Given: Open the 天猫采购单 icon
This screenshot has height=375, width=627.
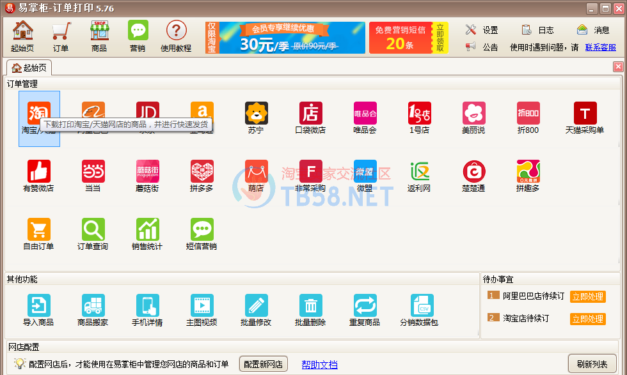Looking at the screenshot, I should [585, 119].
